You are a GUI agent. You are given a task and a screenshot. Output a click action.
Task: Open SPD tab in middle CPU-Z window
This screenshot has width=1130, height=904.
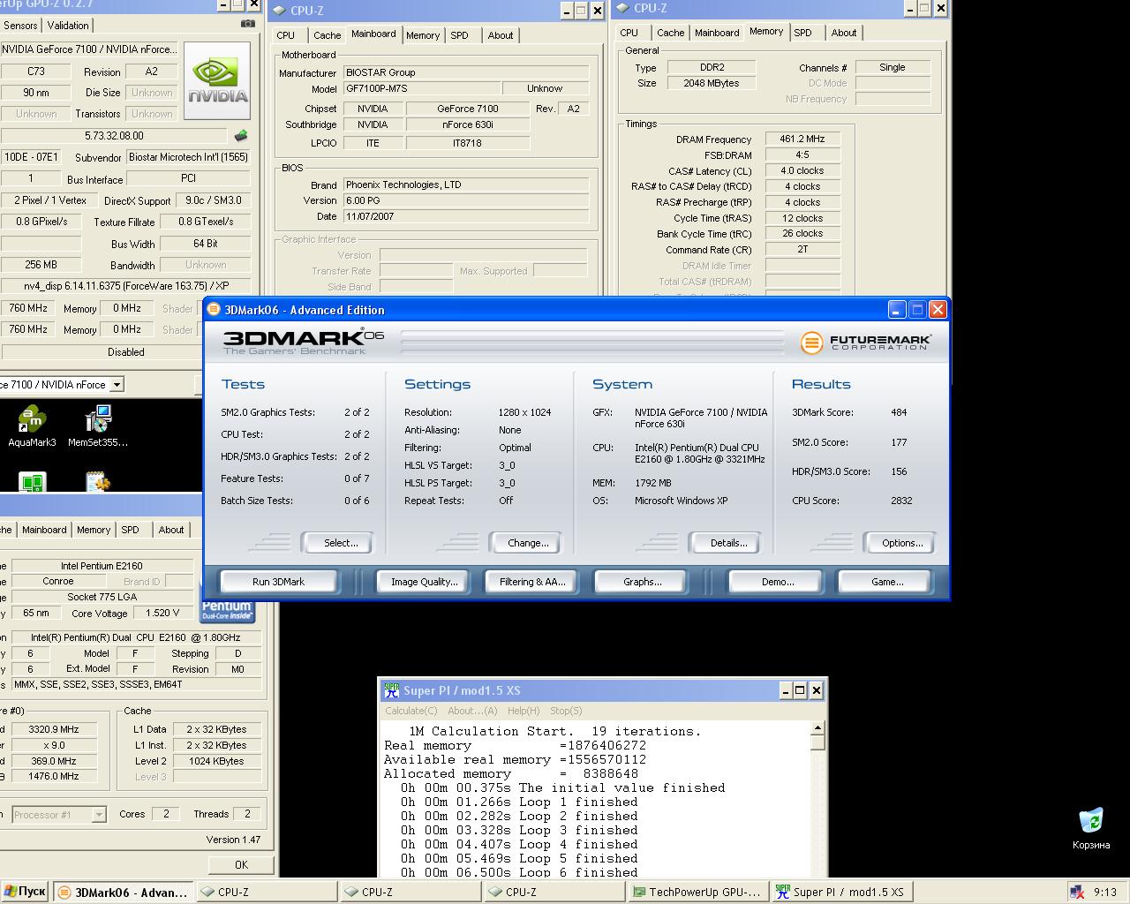(459, 35)
